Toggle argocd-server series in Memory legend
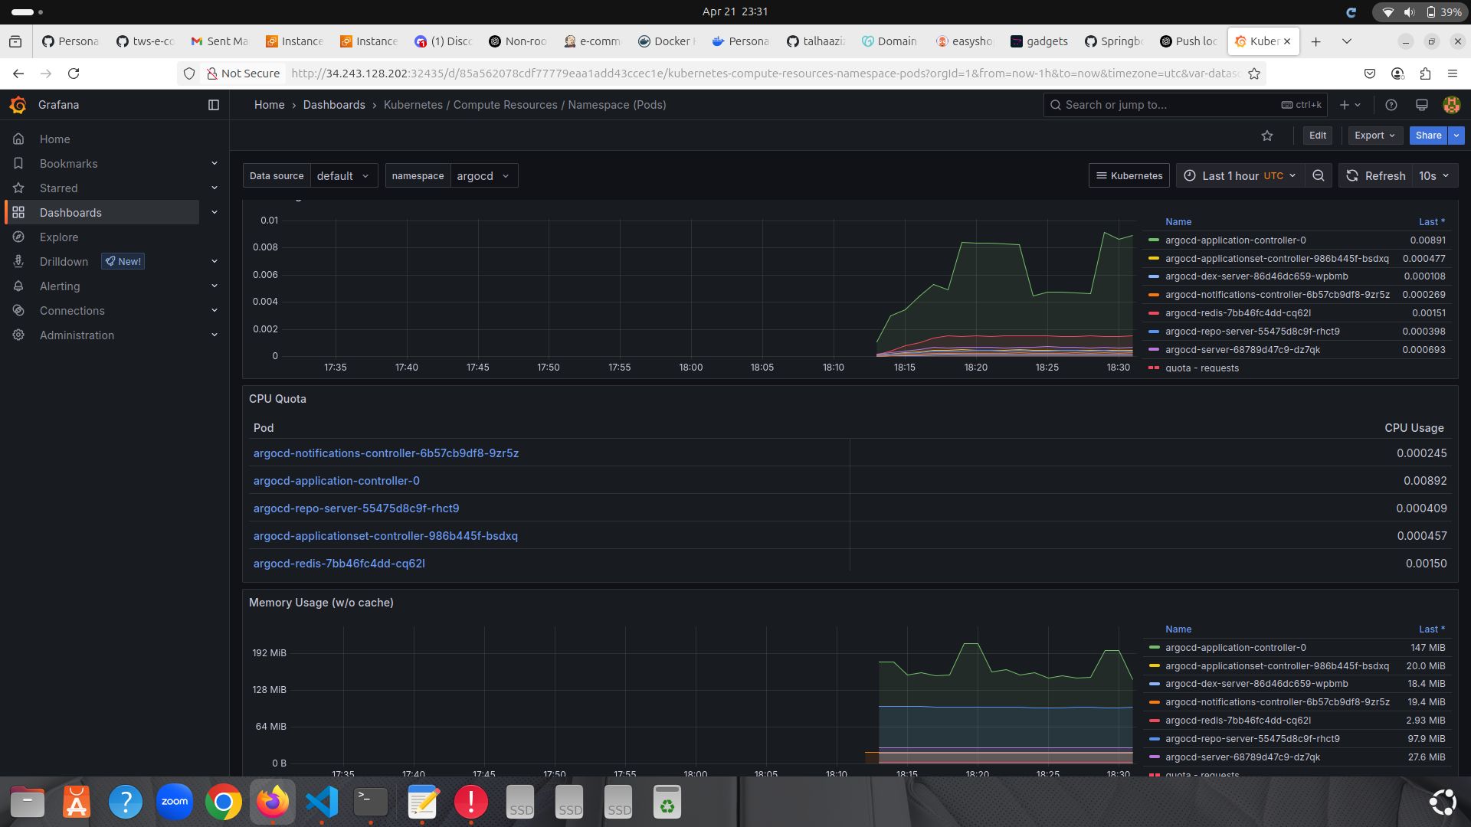The height and width of the screenshot is (827, 1471). coord(1242,757)
